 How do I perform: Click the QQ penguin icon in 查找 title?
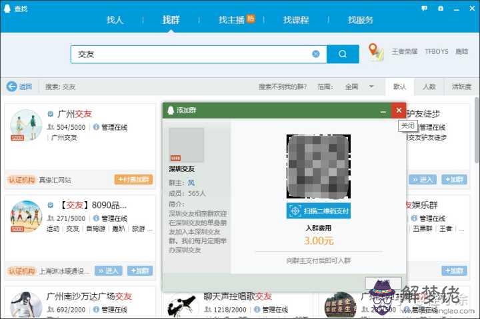point(7,8)
